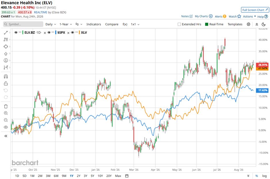Collapse the header with double-chevron up
270x179 pixels.
tap(257, 24)
